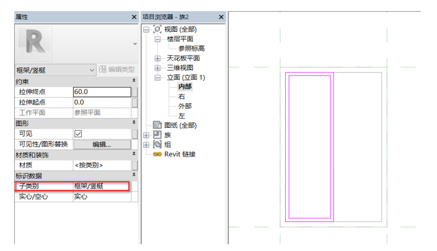Click the 拉伸终点 value field 60.0
437x251 pixels.
point(102,92)
